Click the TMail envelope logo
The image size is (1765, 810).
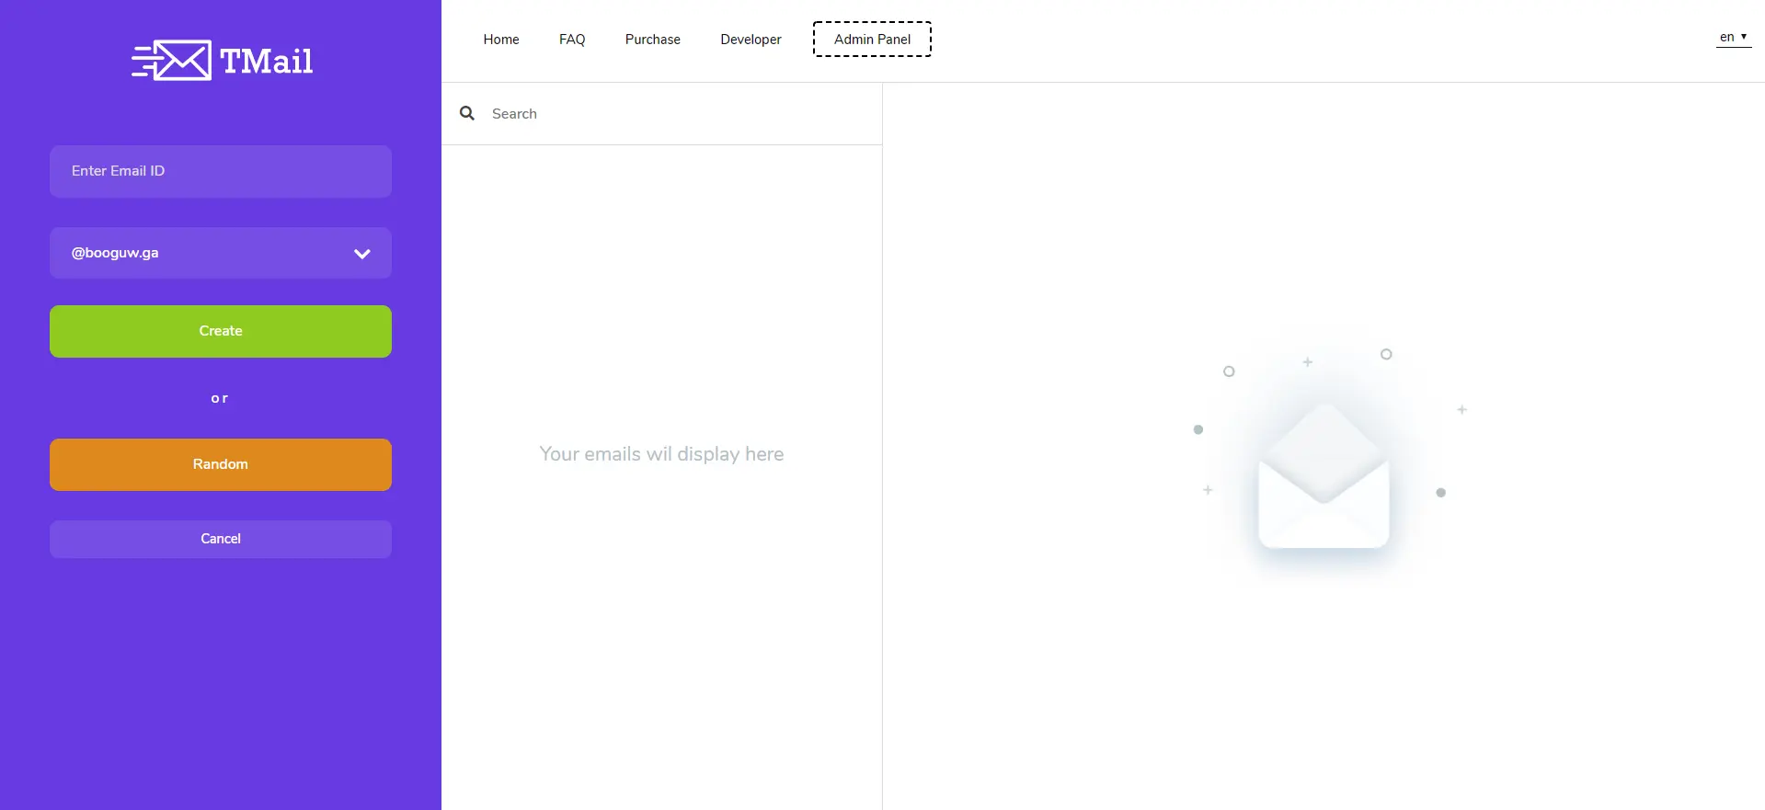(171, 61)
